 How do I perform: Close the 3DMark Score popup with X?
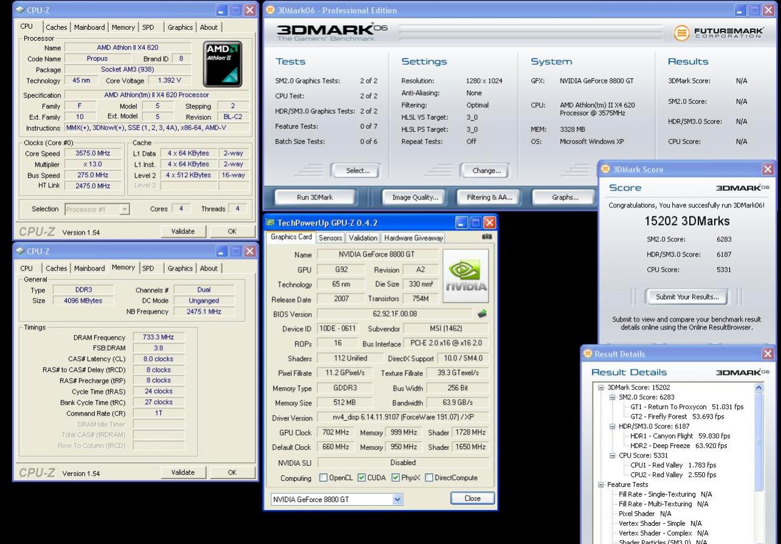tap(768, 169)
